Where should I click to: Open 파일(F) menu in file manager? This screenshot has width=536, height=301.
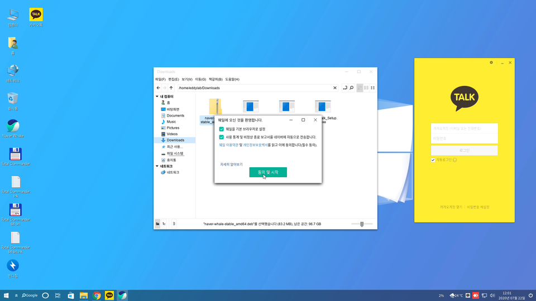point(160,79)
